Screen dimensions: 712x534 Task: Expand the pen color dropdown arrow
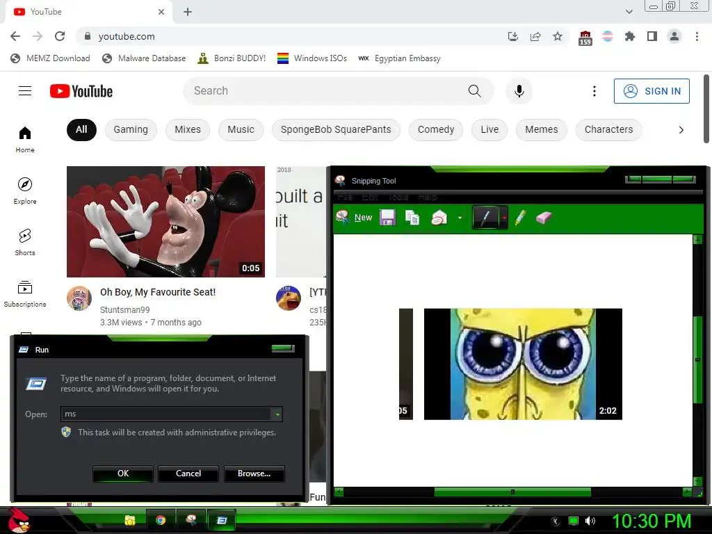[x=503, y=218]
